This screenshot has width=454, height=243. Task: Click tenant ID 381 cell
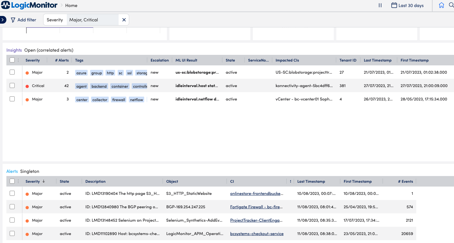[x=343, y=86]
